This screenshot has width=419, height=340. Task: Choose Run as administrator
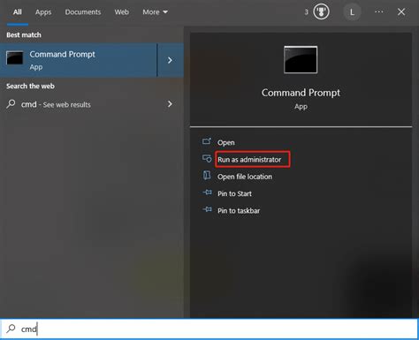click(249, 160)
